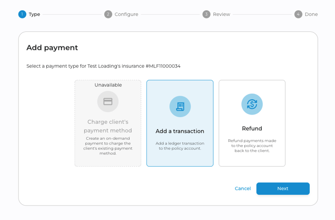The height and width of the screenshot is (220, 335).
Task: Click the Next button
Action: pyautogui.click(x=283, y=189)
